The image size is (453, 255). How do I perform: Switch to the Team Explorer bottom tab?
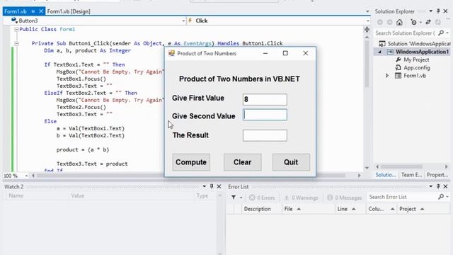coord(411,175)
